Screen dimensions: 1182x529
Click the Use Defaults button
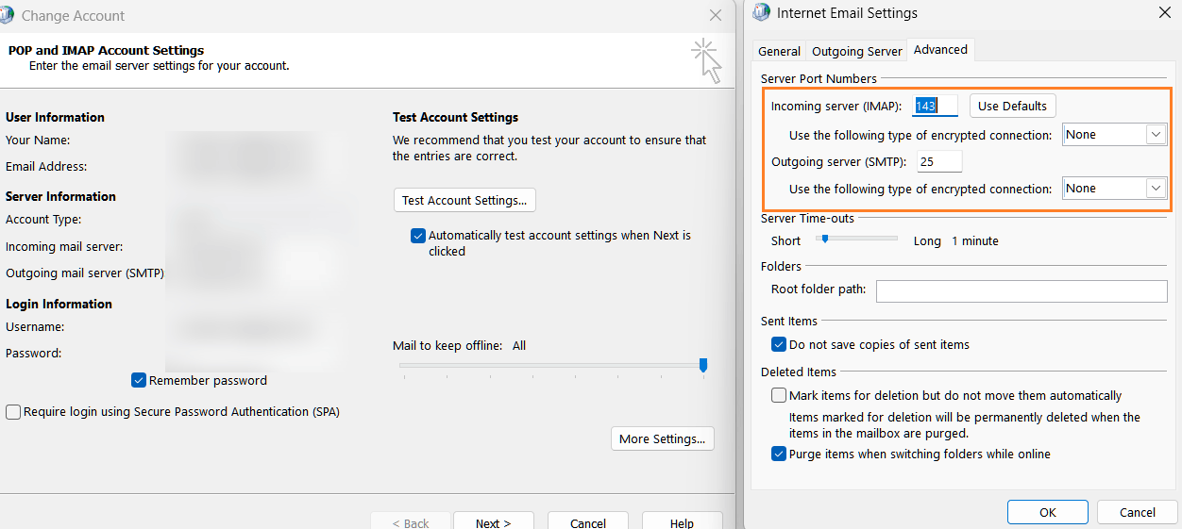pyautogui.click(x=1012, y=106)
